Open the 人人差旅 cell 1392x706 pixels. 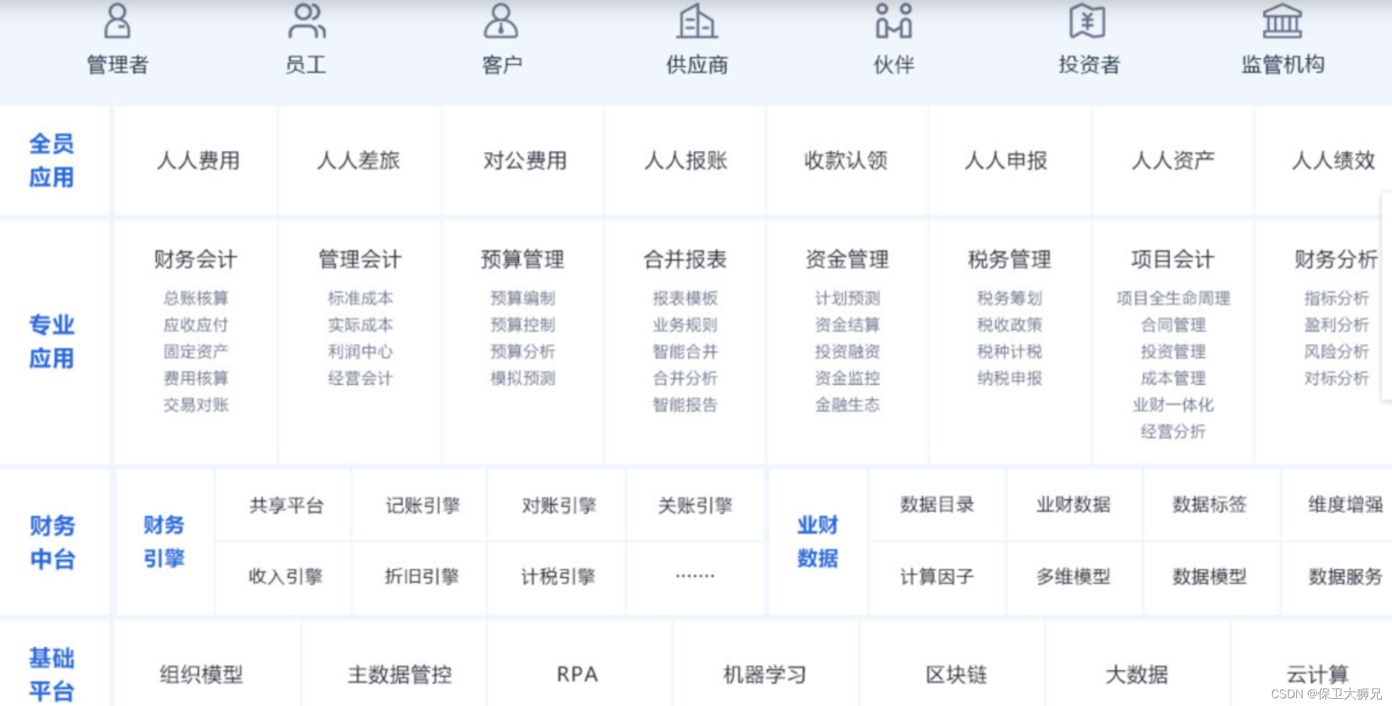pos(359,160)
